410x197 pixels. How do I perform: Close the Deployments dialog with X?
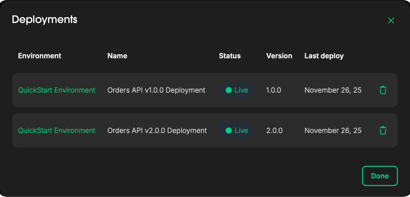click(391, 20)
